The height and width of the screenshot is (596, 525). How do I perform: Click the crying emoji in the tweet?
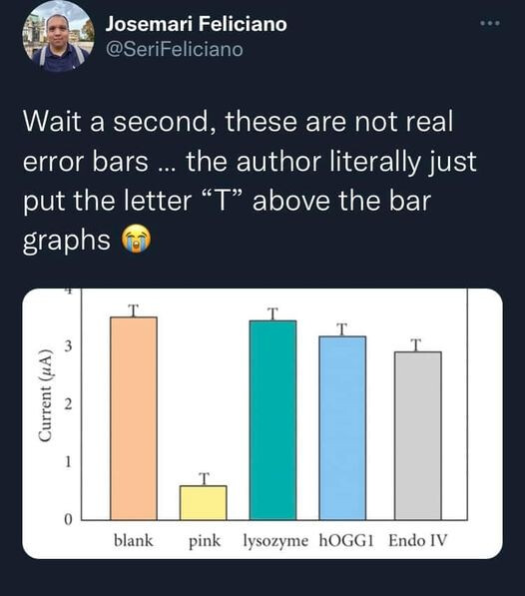[x=136, y=239]
